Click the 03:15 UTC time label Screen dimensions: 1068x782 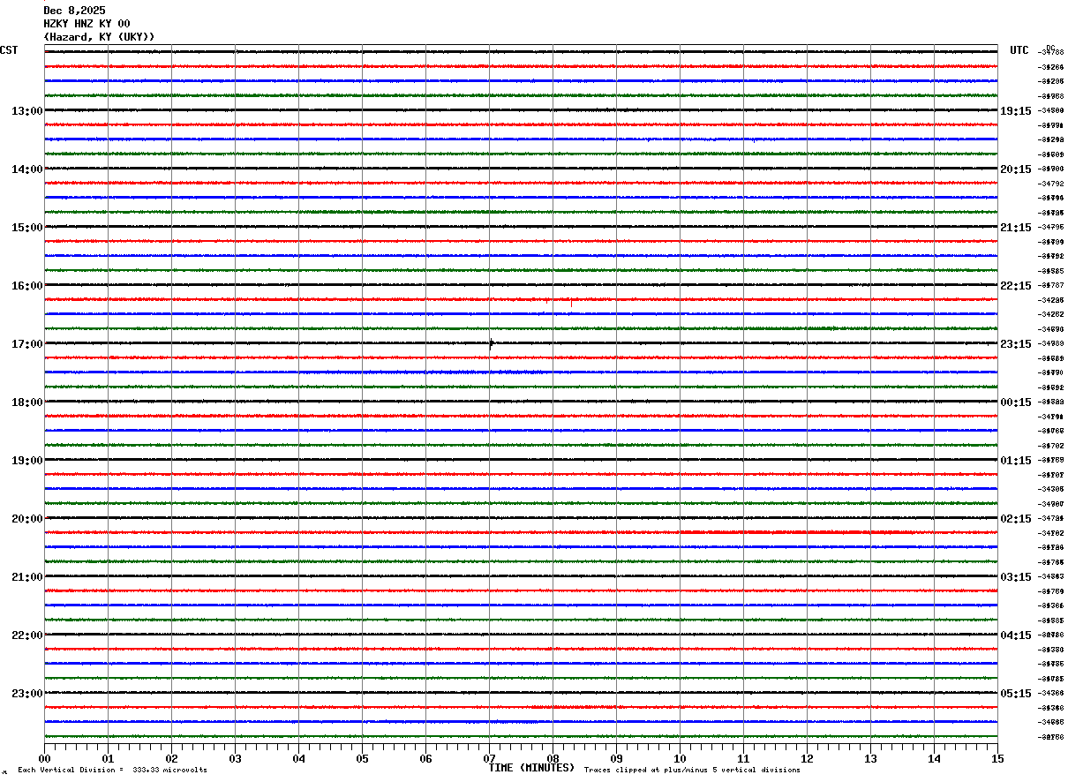(x=1015, y=577)
